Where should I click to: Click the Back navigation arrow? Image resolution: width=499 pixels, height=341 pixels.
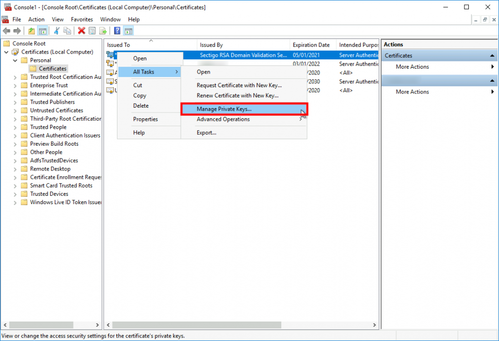(x=6, y=30)
